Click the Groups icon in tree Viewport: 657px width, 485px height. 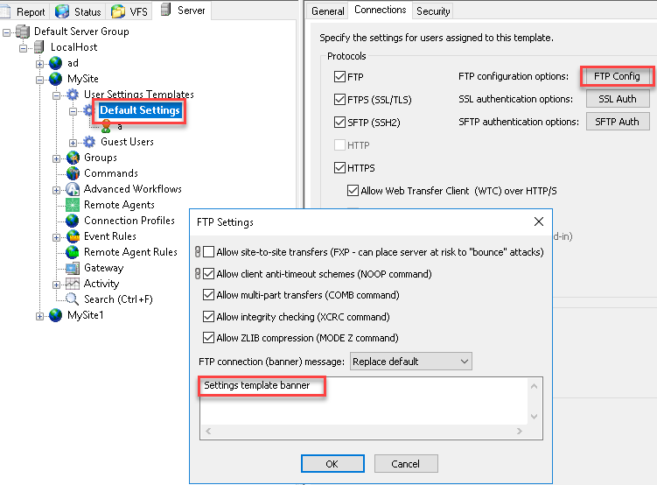pyautogui.click(x=73, y=158)
